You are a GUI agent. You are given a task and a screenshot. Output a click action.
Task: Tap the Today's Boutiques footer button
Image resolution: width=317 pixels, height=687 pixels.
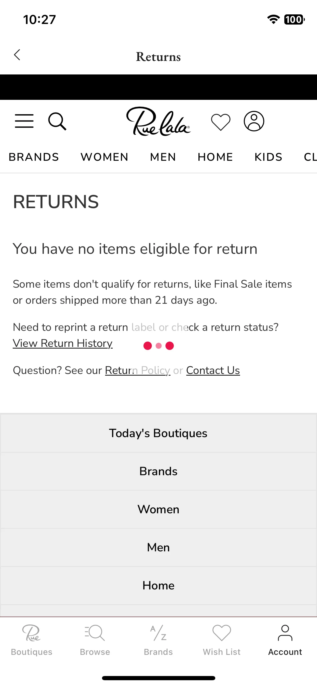click(158, 433)
